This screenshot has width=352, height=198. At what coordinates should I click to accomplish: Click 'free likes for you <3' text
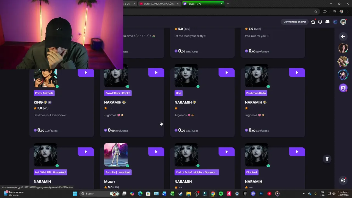coord(257,36)
